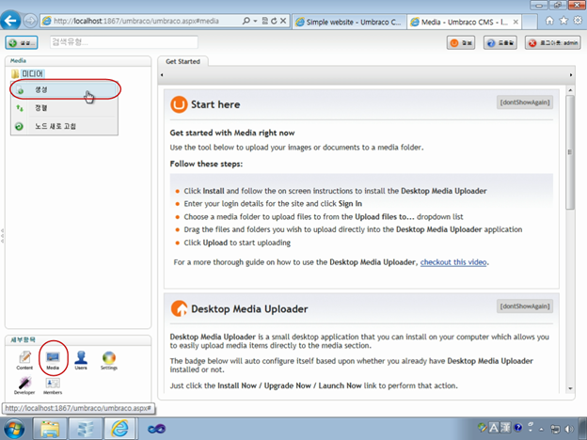
Task: Click the stop loading X icon
Action: (283, 21)
